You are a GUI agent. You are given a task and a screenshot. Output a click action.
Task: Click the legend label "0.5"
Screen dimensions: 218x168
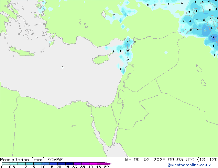point(12,167)
